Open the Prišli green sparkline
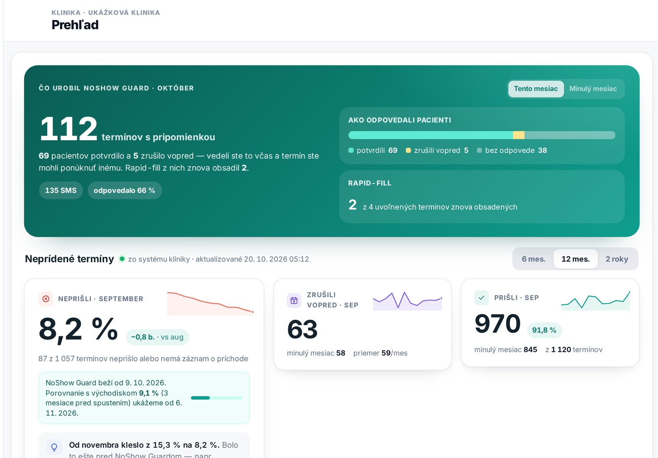The image size is (658, 458). tap(595, 301)
